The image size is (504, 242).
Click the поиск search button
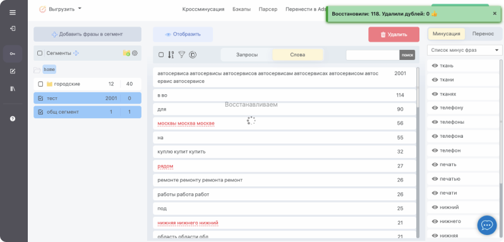tap(407, 55)
